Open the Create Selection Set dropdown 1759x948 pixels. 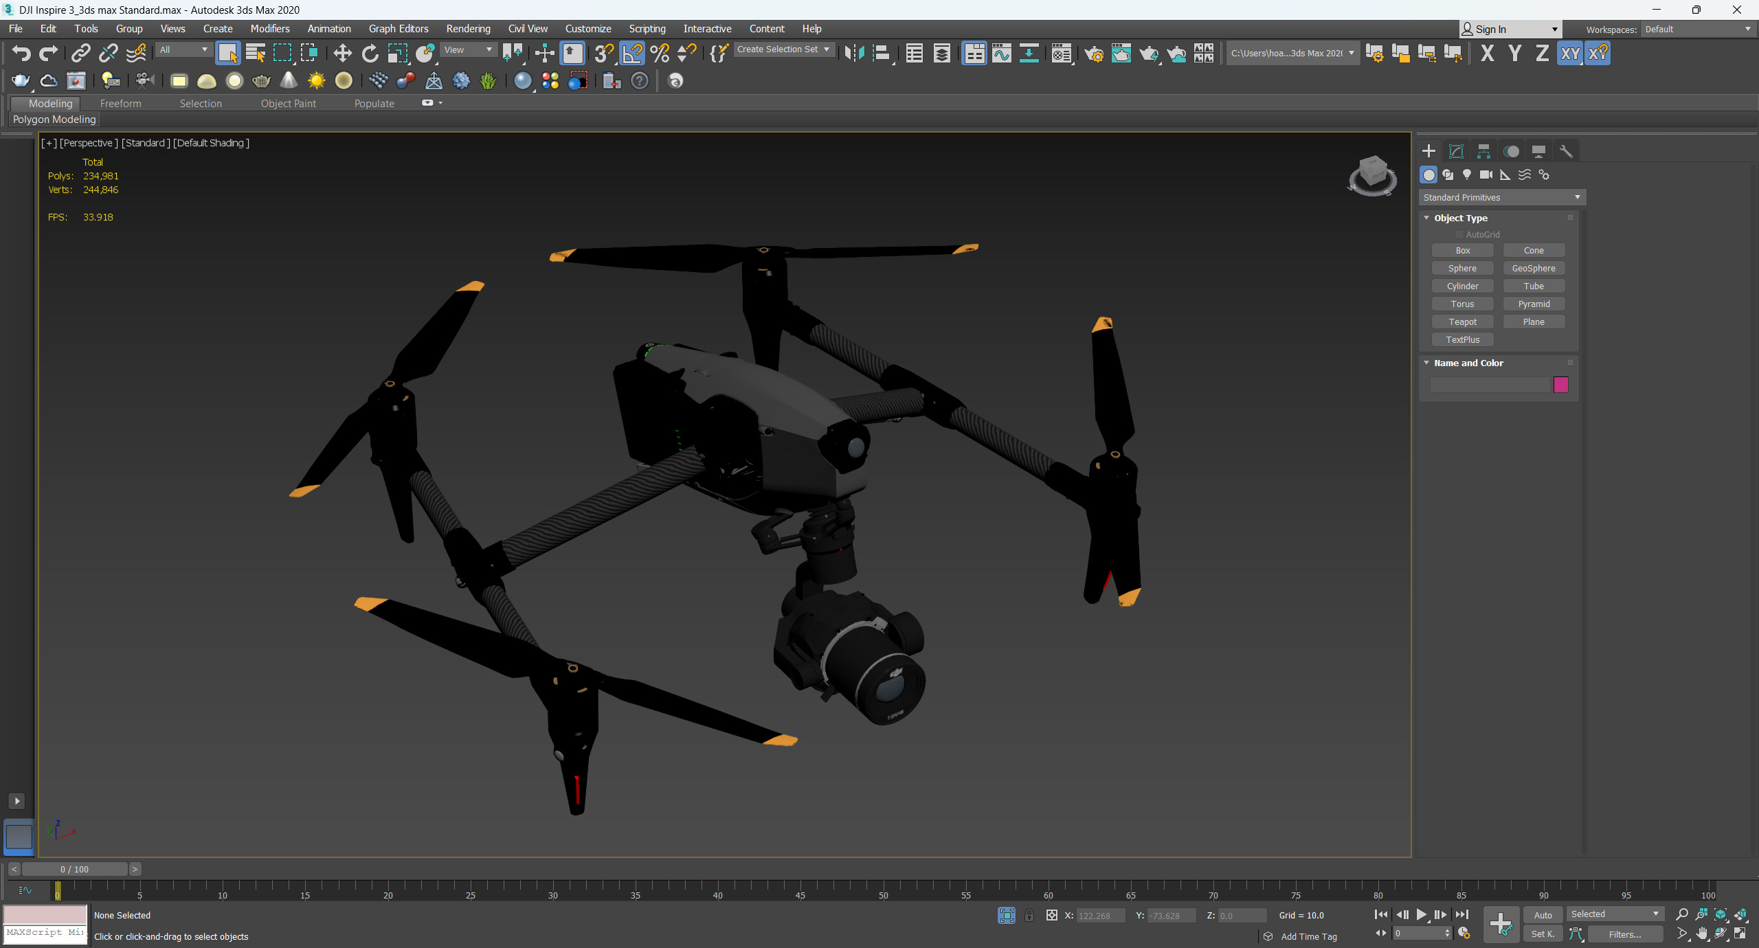[783, 49]
